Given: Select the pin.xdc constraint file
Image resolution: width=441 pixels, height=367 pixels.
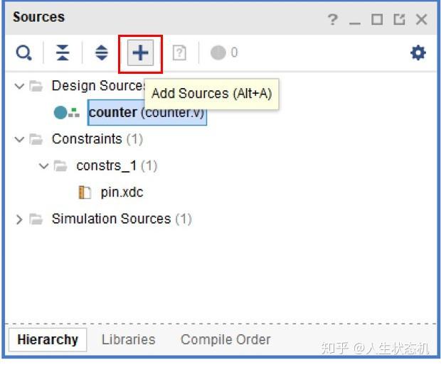Looking at the screenshot, I should (x=122, y=192).
